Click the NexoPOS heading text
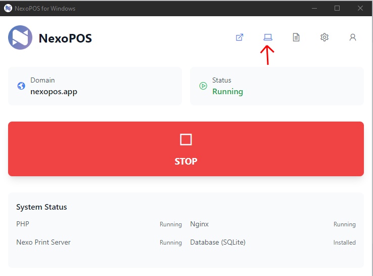The image size is (373, 276). pos(65,38)
